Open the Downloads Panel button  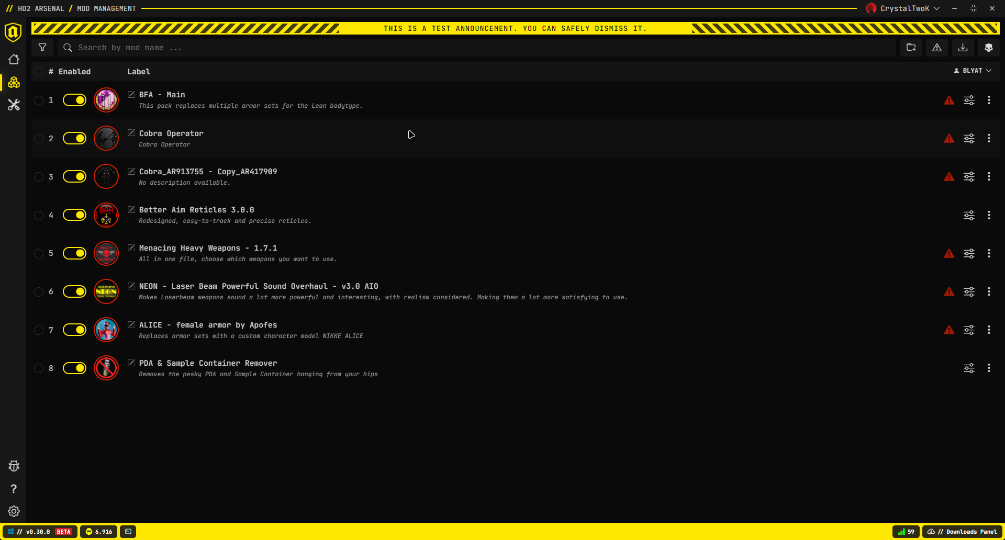tap(962, 532)
